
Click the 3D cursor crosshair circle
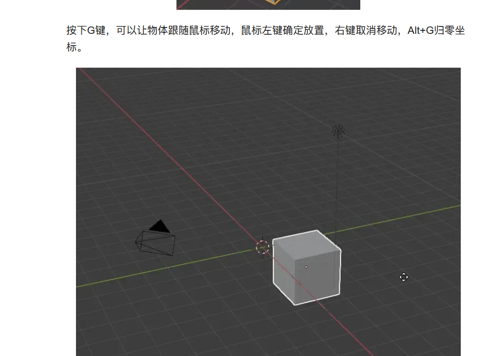pos(263,247)
